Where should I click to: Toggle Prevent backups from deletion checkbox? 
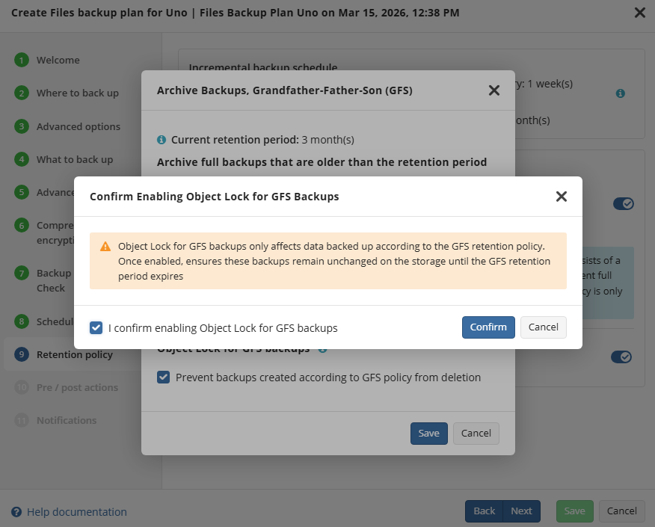pos(163,377)
